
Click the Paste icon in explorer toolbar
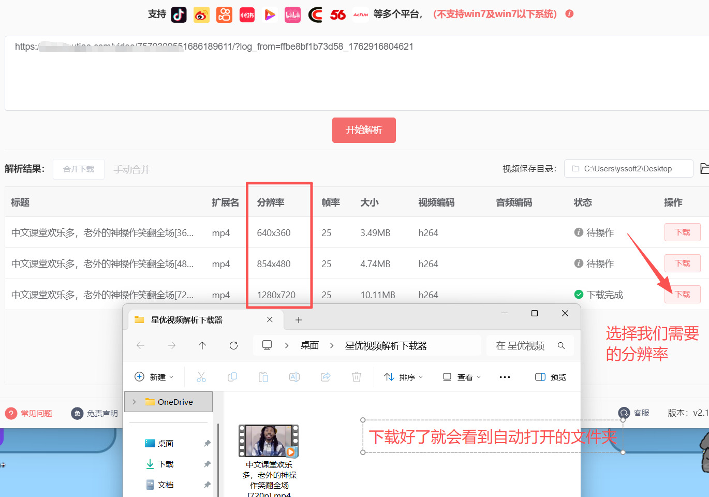tap(263, 377)
